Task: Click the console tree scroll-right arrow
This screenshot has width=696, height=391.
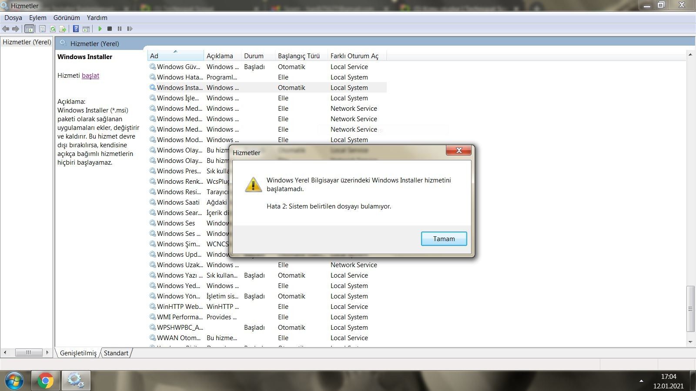Action: click(47, 352)
